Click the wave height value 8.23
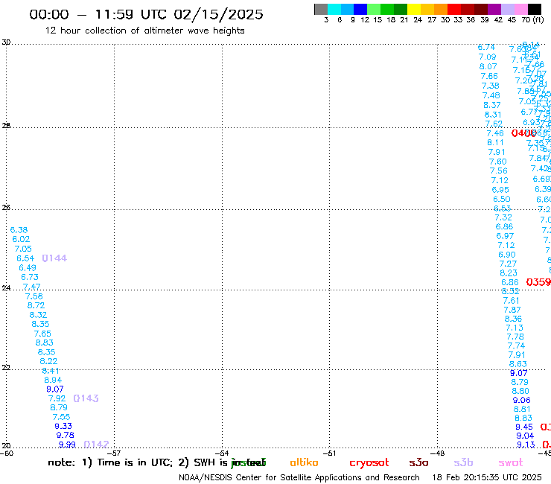Image resolution: width=551 pixels, height=484 pixels. [509, 273]
